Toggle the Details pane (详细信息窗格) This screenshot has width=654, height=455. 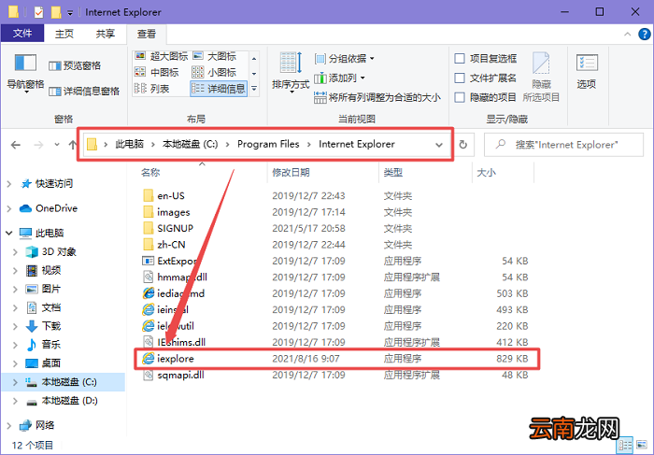click(84, 91)
